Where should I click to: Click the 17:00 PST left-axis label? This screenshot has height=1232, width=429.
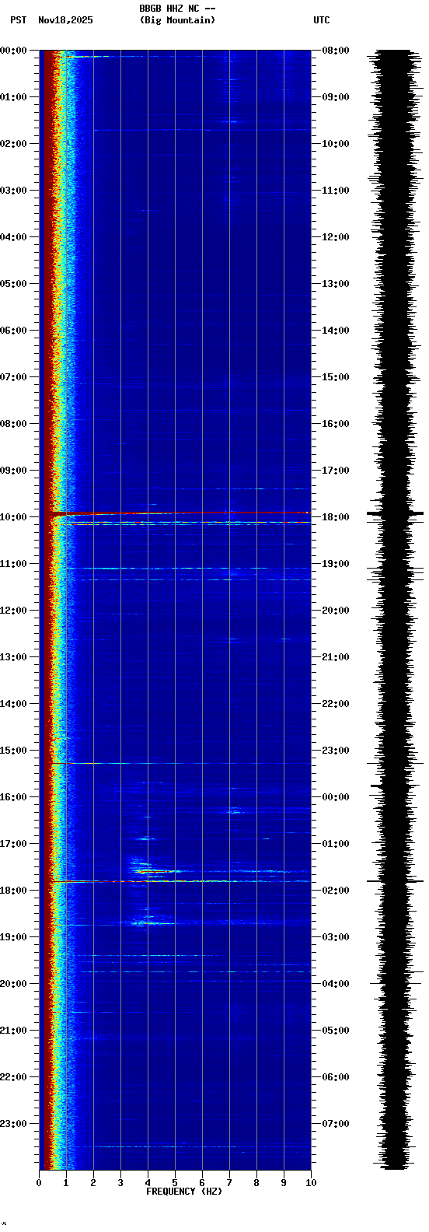13,844
